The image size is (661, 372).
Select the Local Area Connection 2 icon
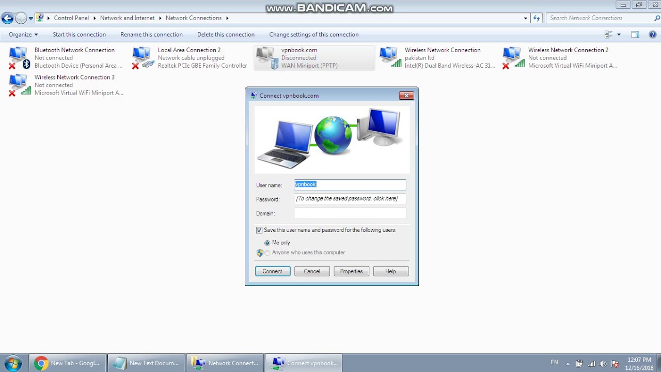point(143,58)
